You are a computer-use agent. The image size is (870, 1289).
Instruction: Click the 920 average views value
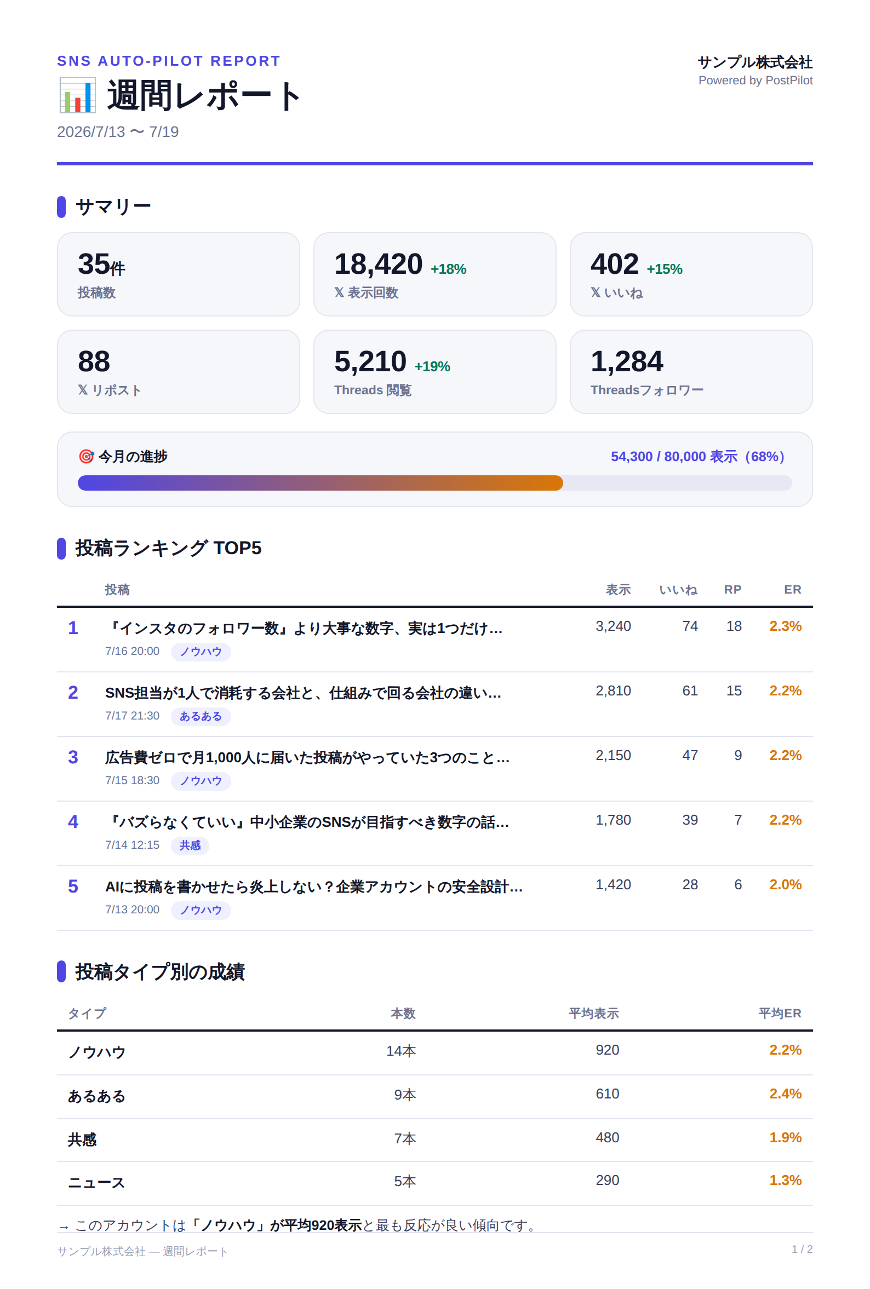click(608, 1050)
